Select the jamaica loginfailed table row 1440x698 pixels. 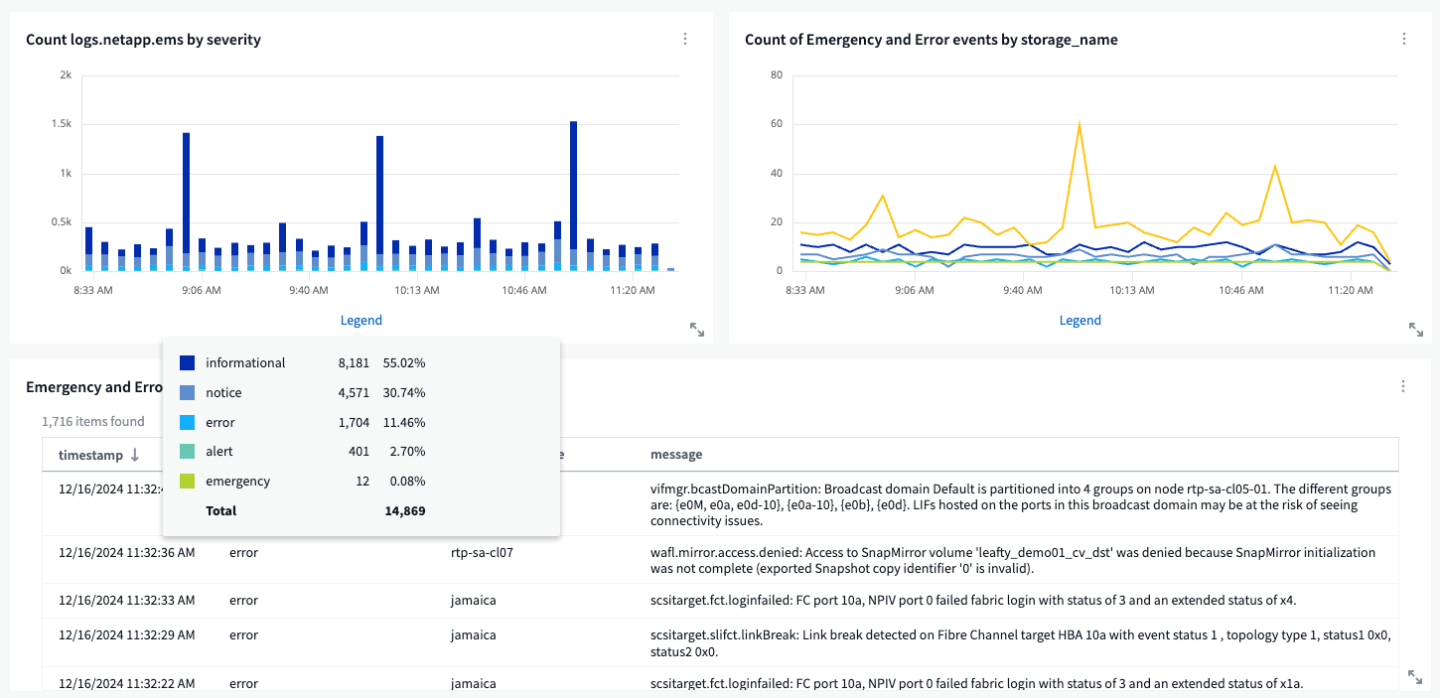tap(695, 600)
